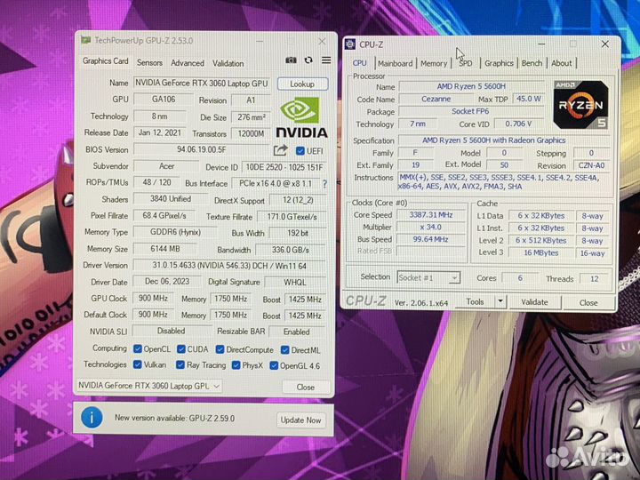Click the Driver Date value Dec 06, 2023

coord(167,282)
